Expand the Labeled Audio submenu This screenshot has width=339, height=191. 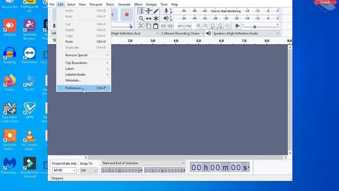pyautogui.click(x=84, y=74)
